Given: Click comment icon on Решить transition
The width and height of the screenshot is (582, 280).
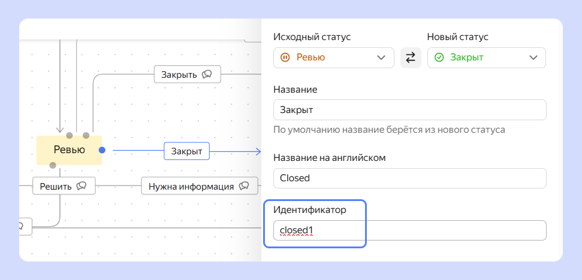Looking at the screenshot, I should tap(82, 186).
